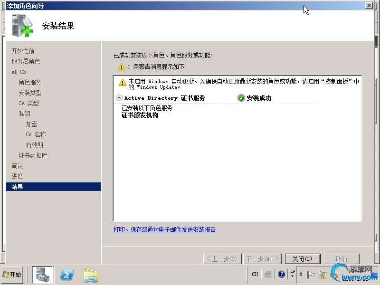The width and height of the screenshot is (380, 285).
Task: Open the Action Center flag icon
Action: (311, 275)
